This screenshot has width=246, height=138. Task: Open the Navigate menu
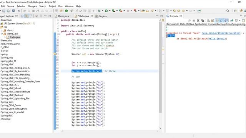(x=32, y=6)
